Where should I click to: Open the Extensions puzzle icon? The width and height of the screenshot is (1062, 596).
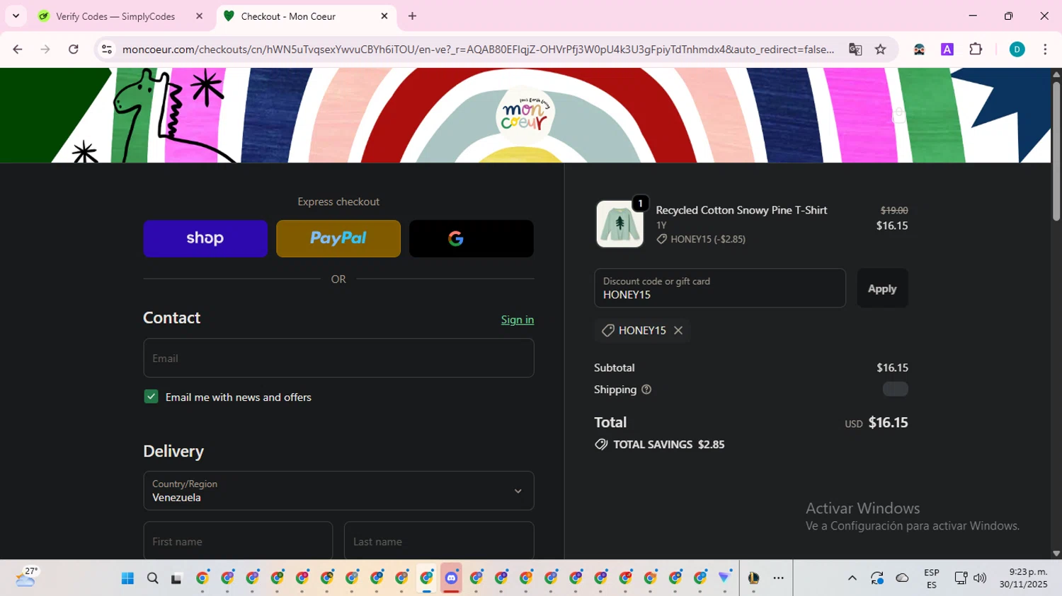(976, 49)
